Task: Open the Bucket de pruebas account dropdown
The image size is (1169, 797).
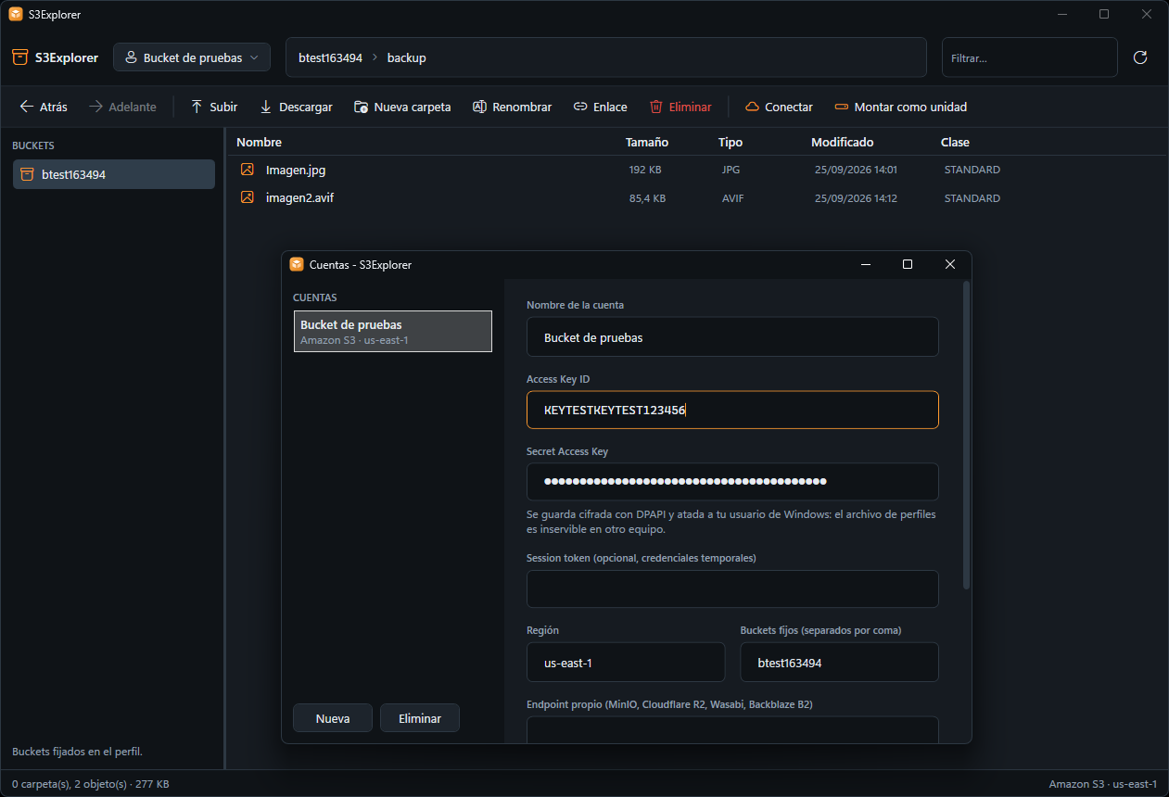Action: point(192,57)
